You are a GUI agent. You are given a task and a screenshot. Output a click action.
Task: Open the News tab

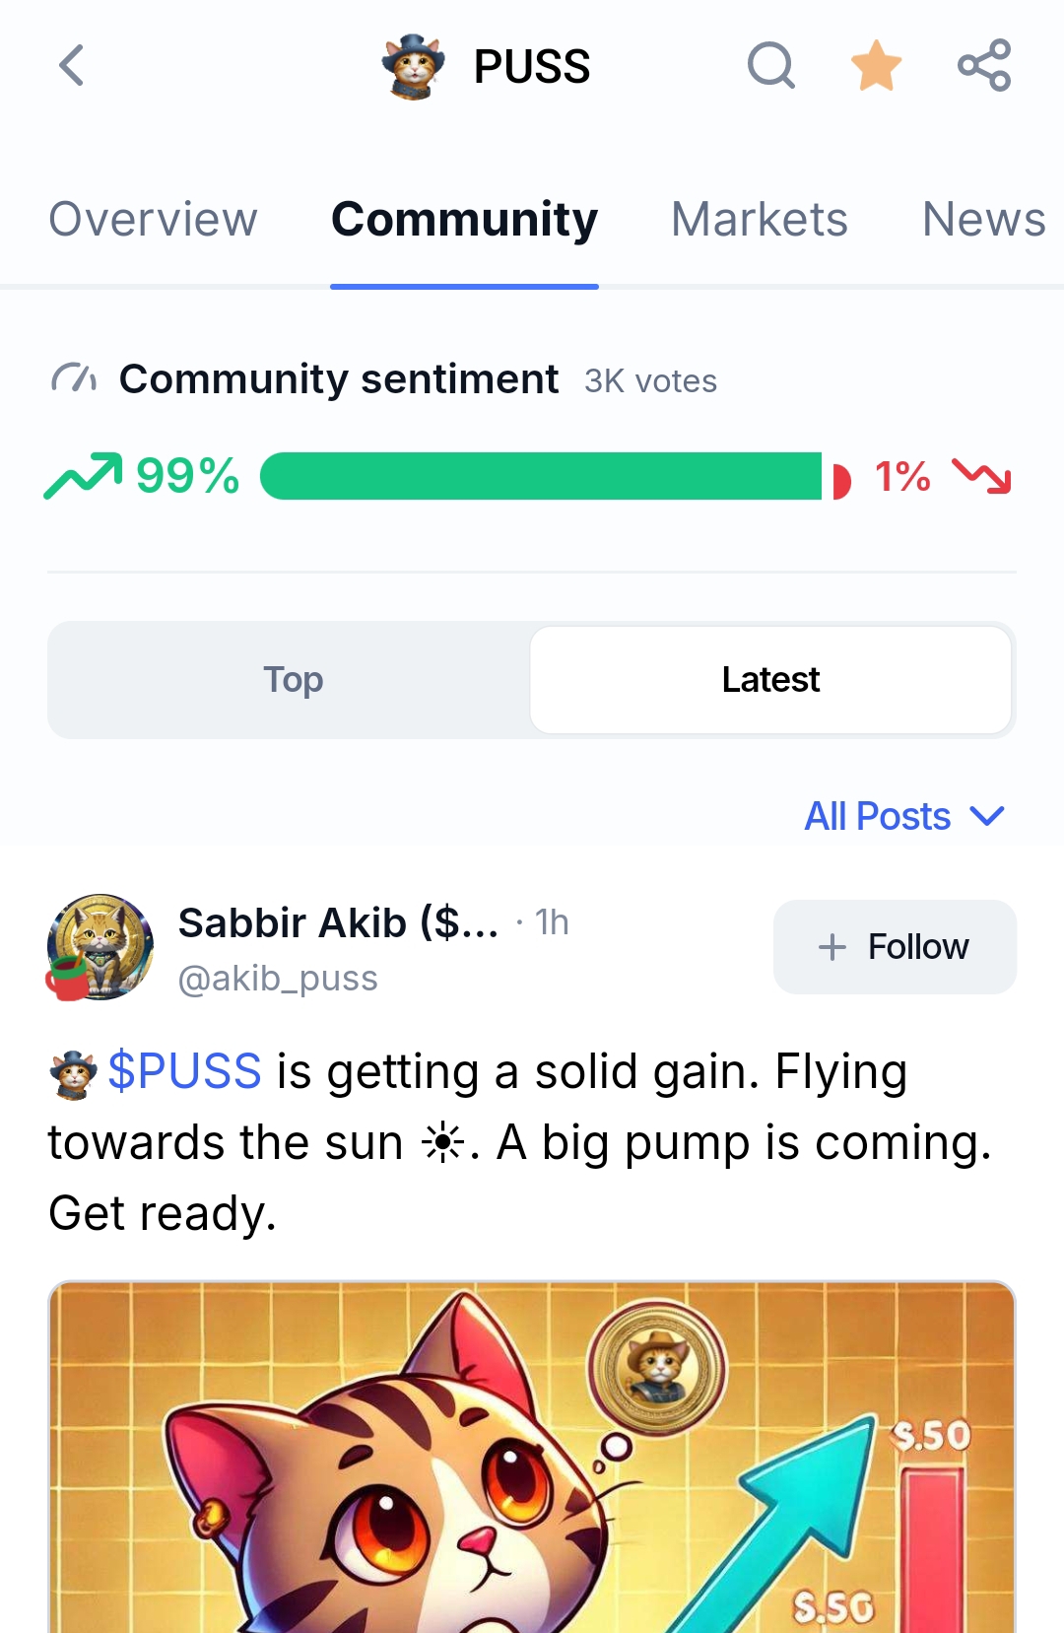pyautogui.click(x=983, y=219)
